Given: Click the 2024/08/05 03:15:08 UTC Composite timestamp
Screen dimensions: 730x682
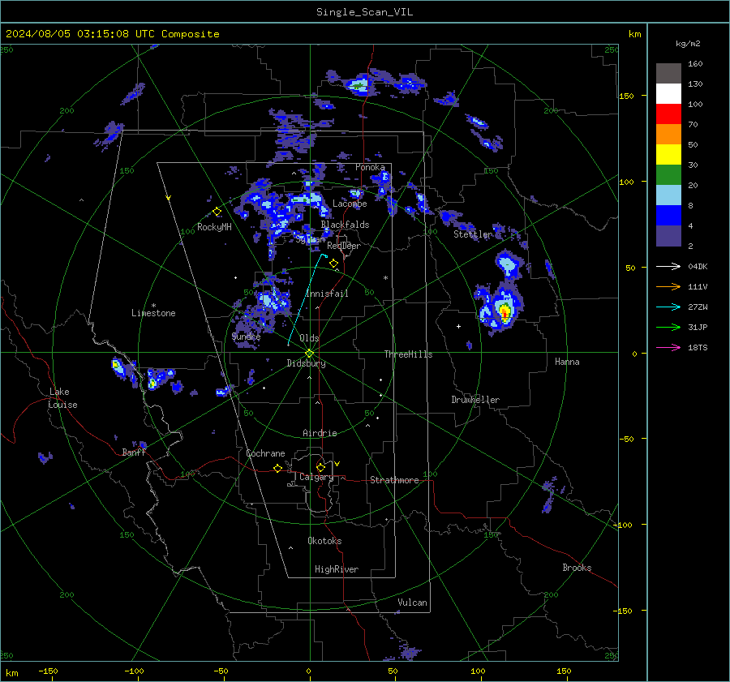Looking at the screenshot, I should pyautogui.click(x=112, y=34).
